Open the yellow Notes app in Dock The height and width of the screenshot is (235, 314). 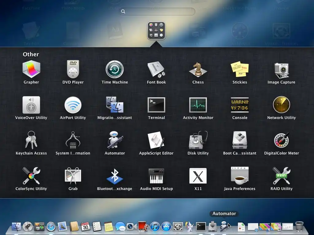109,227
